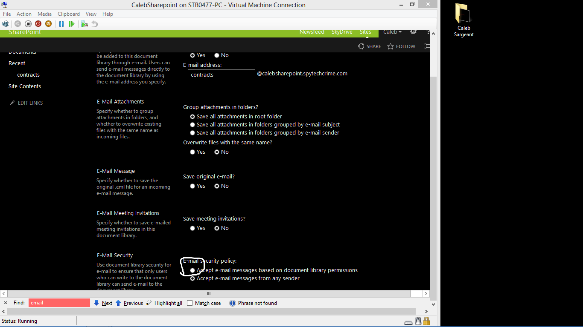The height and width of the screenshot is (327, 583).
Task: Open the Recent link in the sidebar
Action: coord(17,63)
